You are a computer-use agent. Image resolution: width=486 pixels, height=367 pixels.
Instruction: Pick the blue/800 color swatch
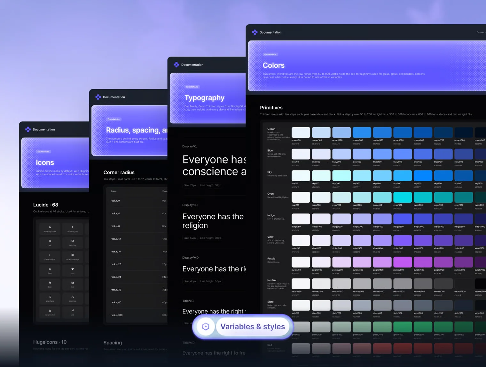click(x=464, y=154)
